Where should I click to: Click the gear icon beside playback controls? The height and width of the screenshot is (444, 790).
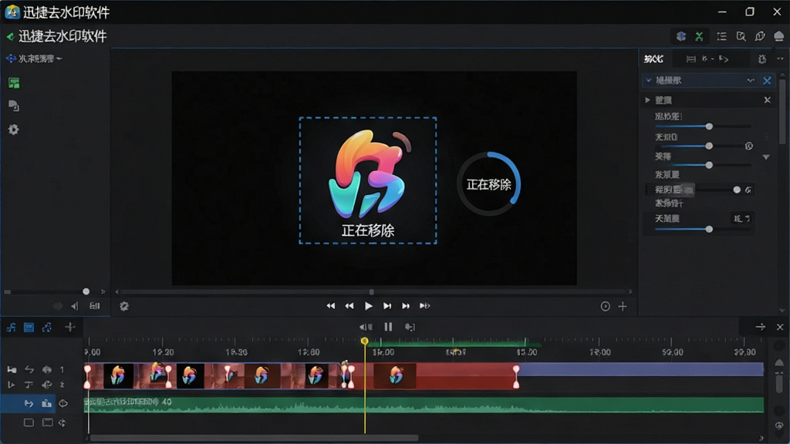click(124, 306)
